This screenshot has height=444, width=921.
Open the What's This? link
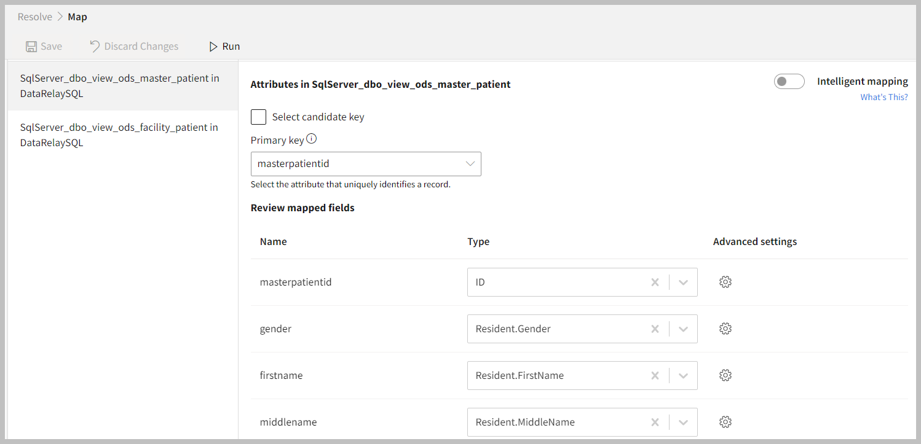click(x=883, y=97)
